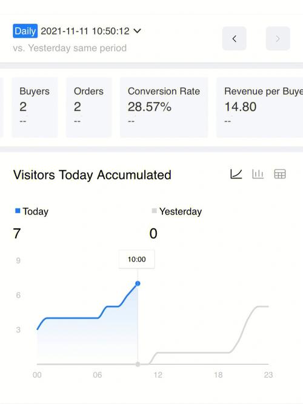The width and height of the screenshot is (303, 404).
Task: Select the Daily period badge
Action: [25, 31]
